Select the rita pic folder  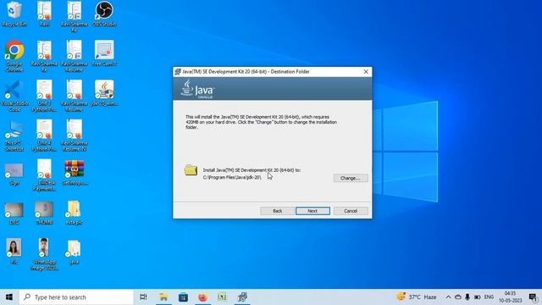(x=74, y=213)
